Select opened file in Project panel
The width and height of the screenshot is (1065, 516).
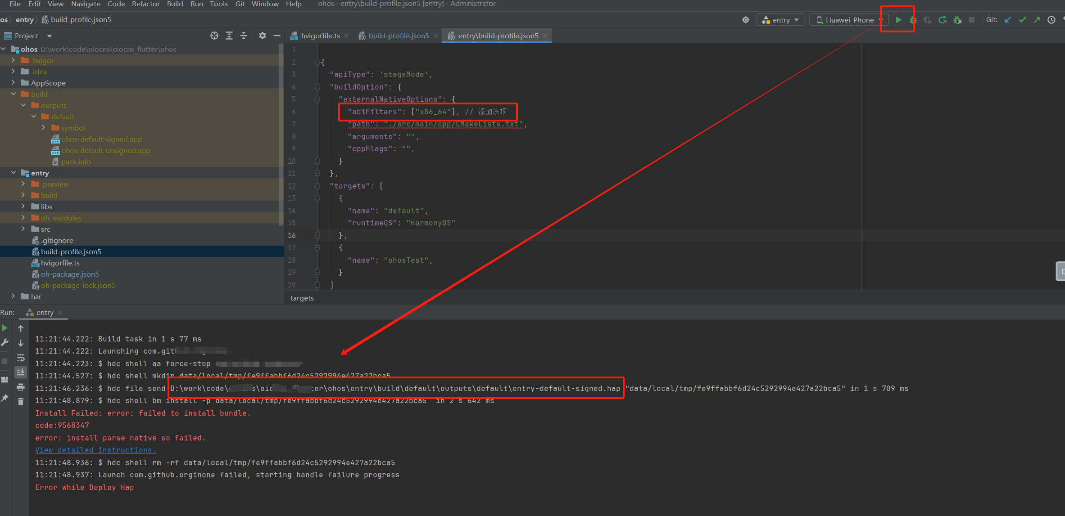coord(214,36)
